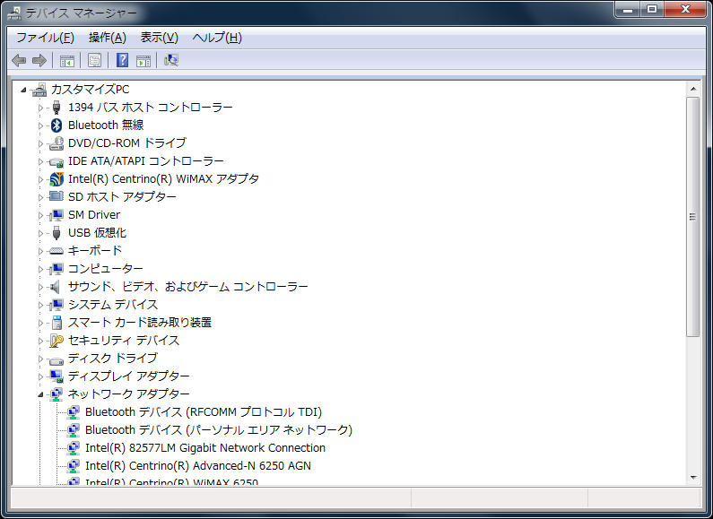Select the SD ホスト アダプター label

(122, 197)
